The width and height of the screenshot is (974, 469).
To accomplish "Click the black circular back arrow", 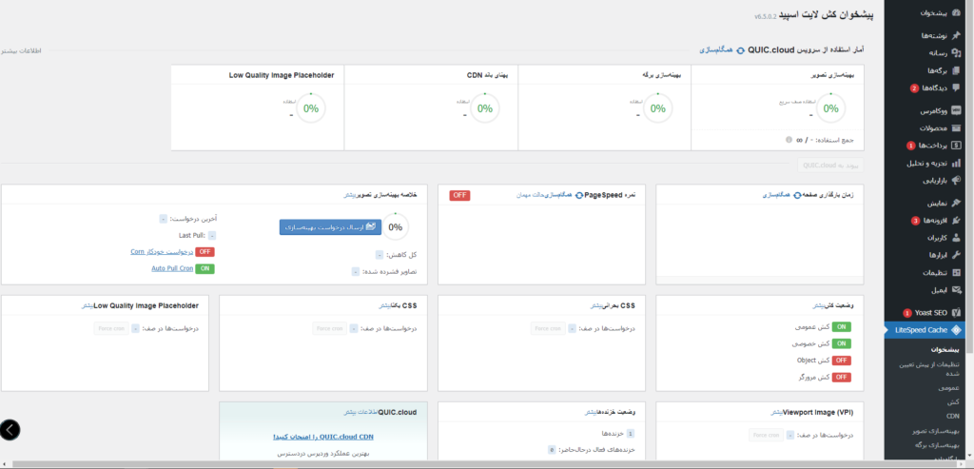I will 10,429.
